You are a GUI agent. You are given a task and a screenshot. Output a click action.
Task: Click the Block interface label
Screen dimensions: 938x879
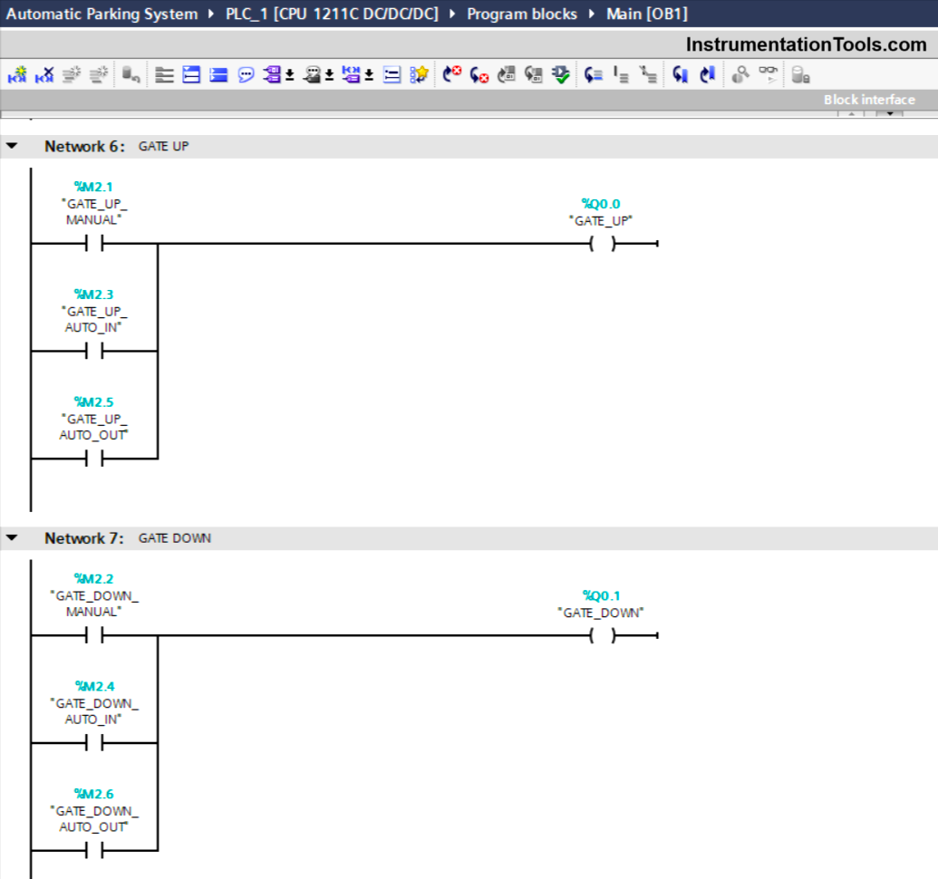[x=869, y=100]
